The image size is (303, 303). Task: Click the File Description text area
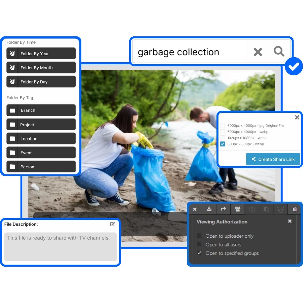tap(61, 246)
